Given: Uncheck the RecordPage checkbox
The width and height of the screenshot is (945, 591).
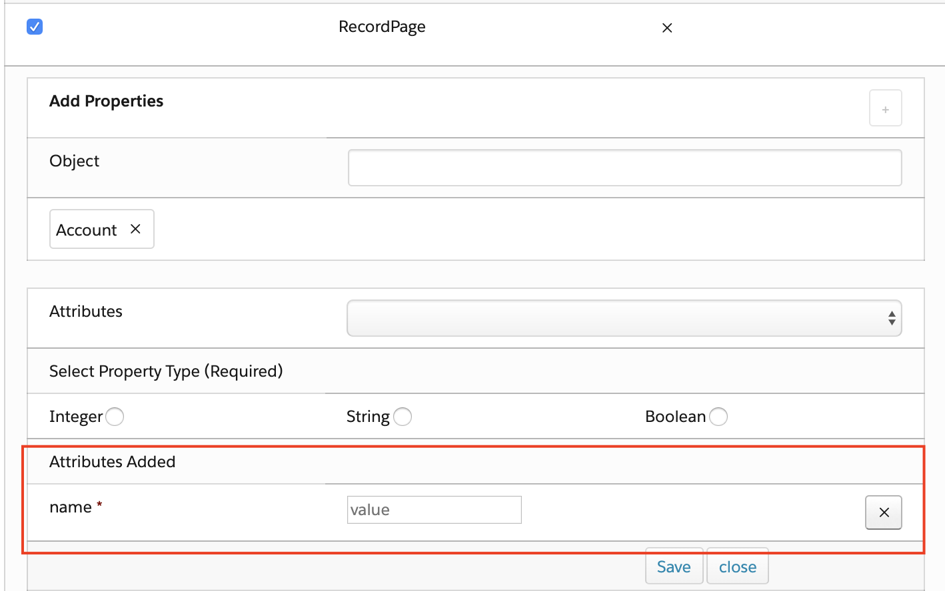Looking at the screenshot, I should pyautogui.click(x=35, y=27).
